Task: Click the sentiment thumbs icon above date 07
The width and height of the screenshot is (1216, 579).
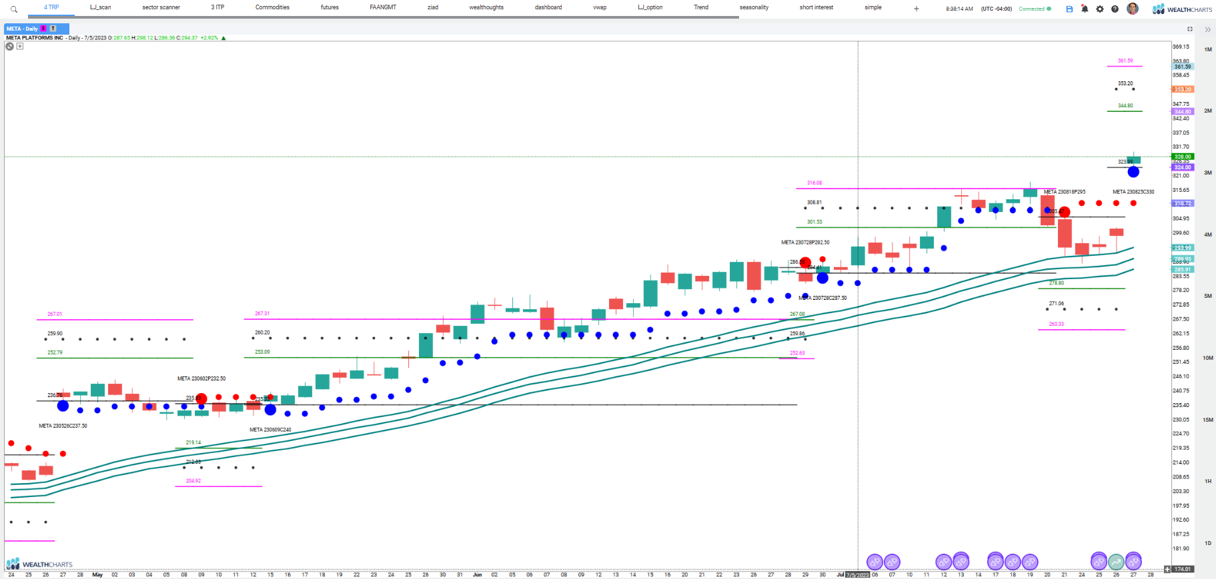Action: (x=892, y=562)
